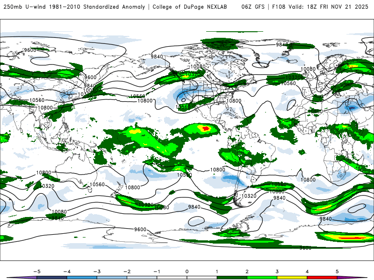Click the red anomaly band near the Antarctic coast
This screenshot has width=374, height=280.
[x=352, y=238]
